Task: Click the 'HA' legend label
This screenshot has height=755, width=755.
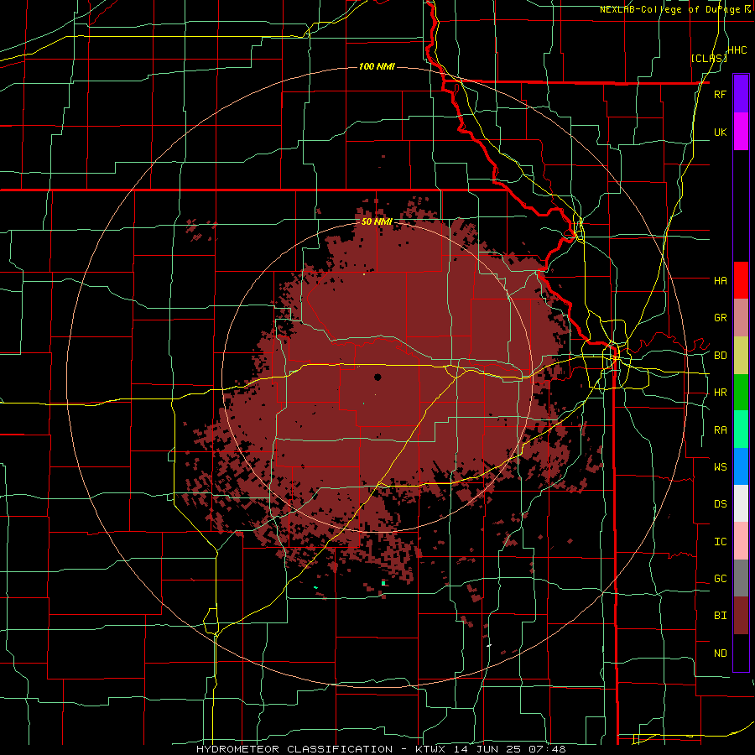Action: tap(720, 280)
